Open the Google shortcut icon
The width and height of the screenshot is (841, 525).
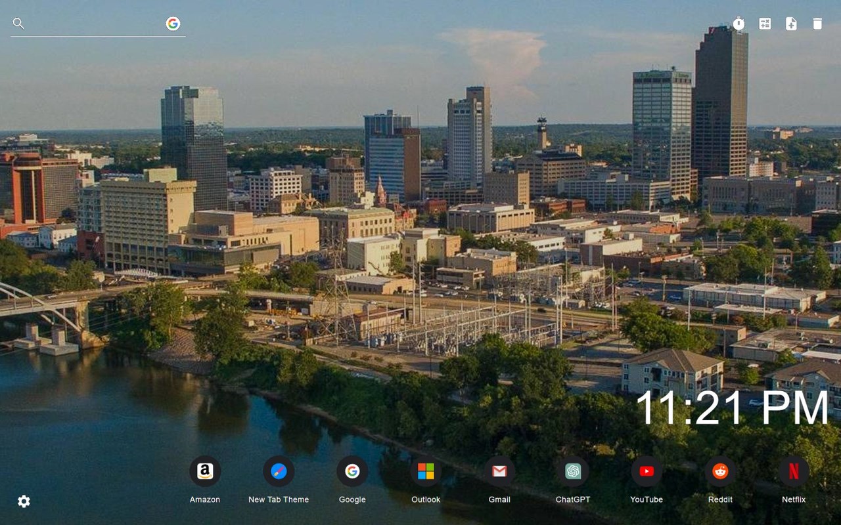[x=352, y=471]
